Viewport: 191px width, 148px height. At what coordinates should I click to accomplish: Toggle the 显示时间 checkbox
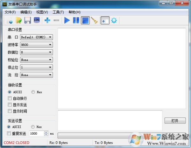point(10,111)
